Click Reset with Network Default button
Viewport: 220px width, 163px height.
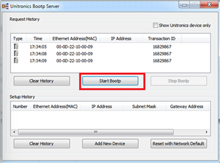(179, 143)
